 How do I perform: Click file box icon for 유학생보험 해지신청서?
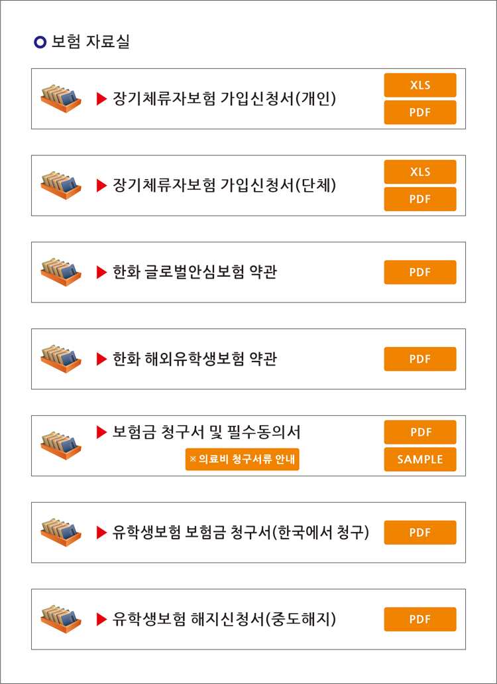[61, 620]
